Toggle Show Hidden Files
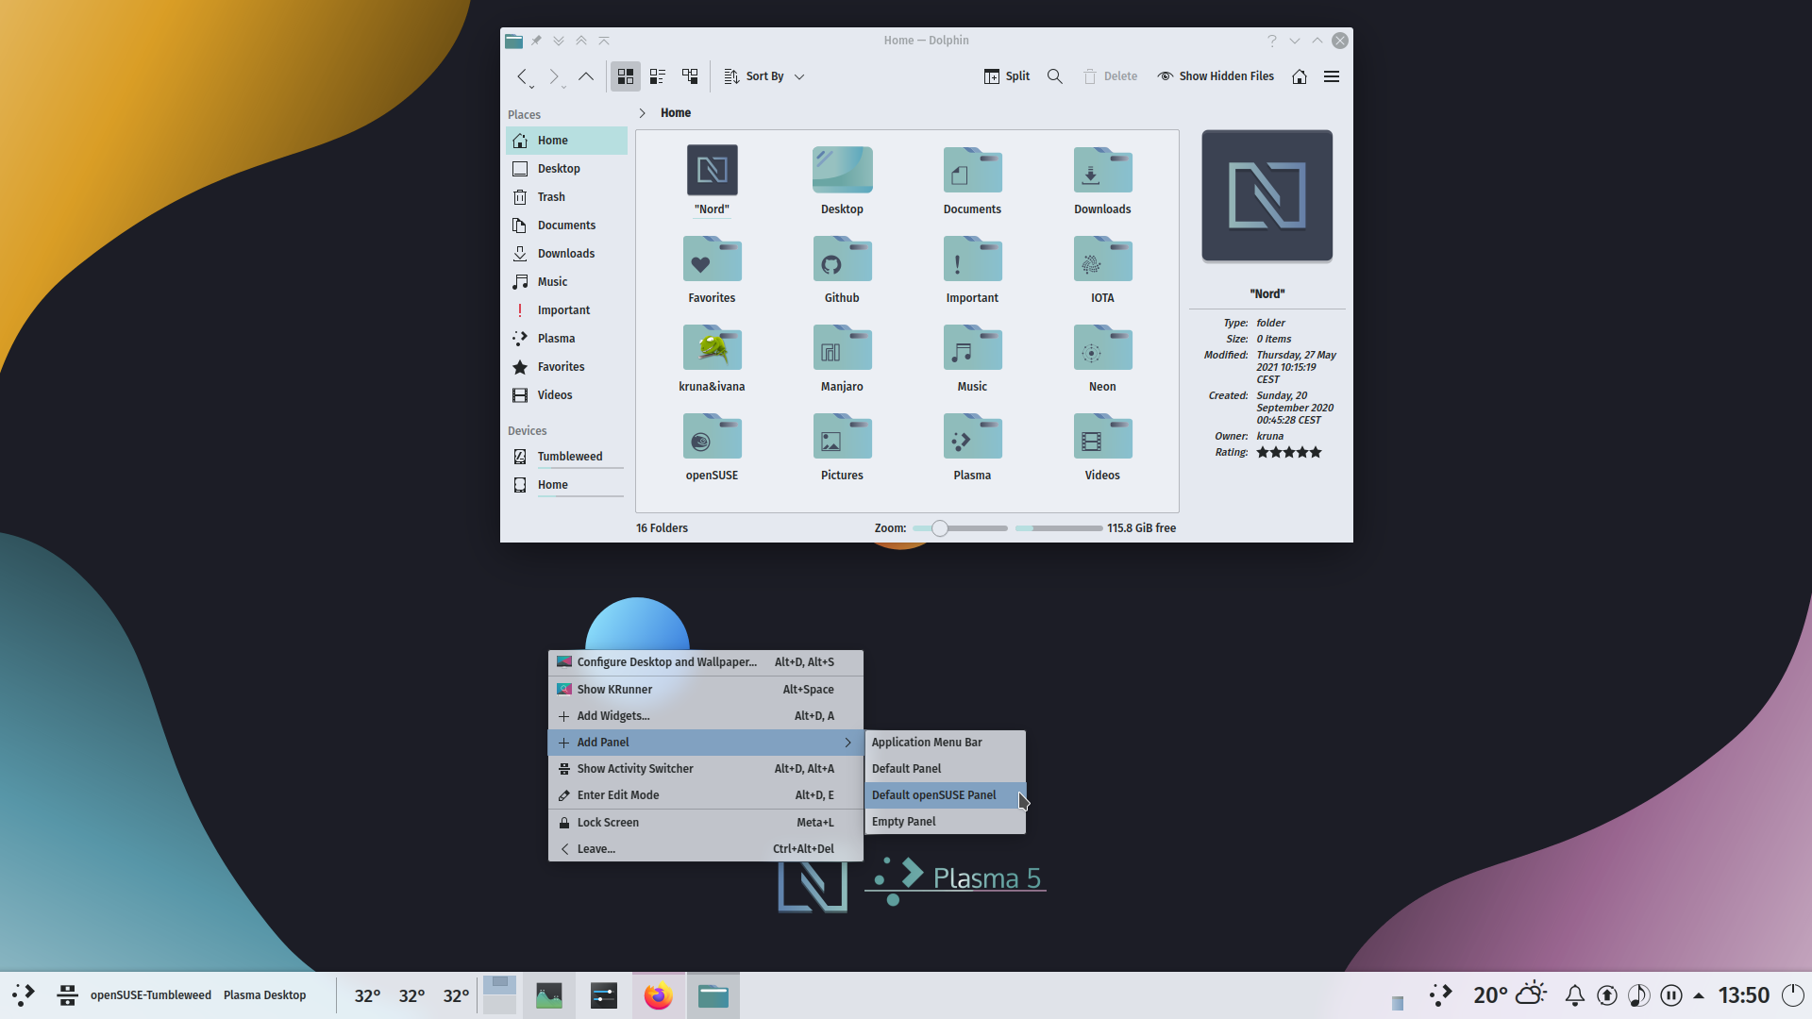The width and height of the screenshot is (1812, 1019). pos(1216,76)
